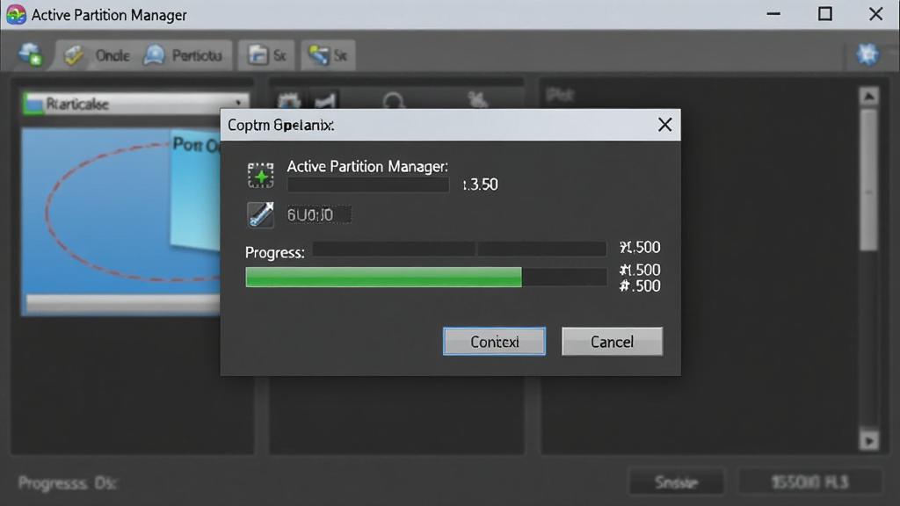The width and height of the screenshot is (900, 506).
Task: Maximize the Active Partition Manager window
Action: (824, 14)
